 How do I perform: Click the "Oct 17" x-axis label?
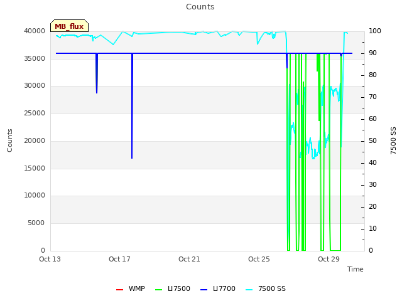tap(120, 259)
